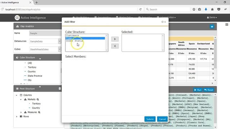The image size is (230, 129).
Task: Close the Active Intelligence browser tab
Action: (x=30, y=3)
